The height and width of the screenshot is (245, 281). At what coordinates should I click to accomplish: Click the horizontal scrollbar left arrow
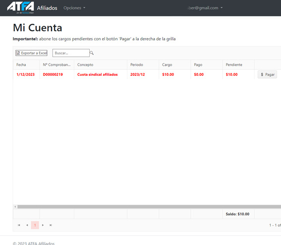point(15,207)
